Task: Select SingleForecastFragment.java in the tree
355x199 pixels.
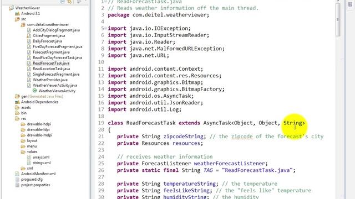Action: (x=56, y=74)
